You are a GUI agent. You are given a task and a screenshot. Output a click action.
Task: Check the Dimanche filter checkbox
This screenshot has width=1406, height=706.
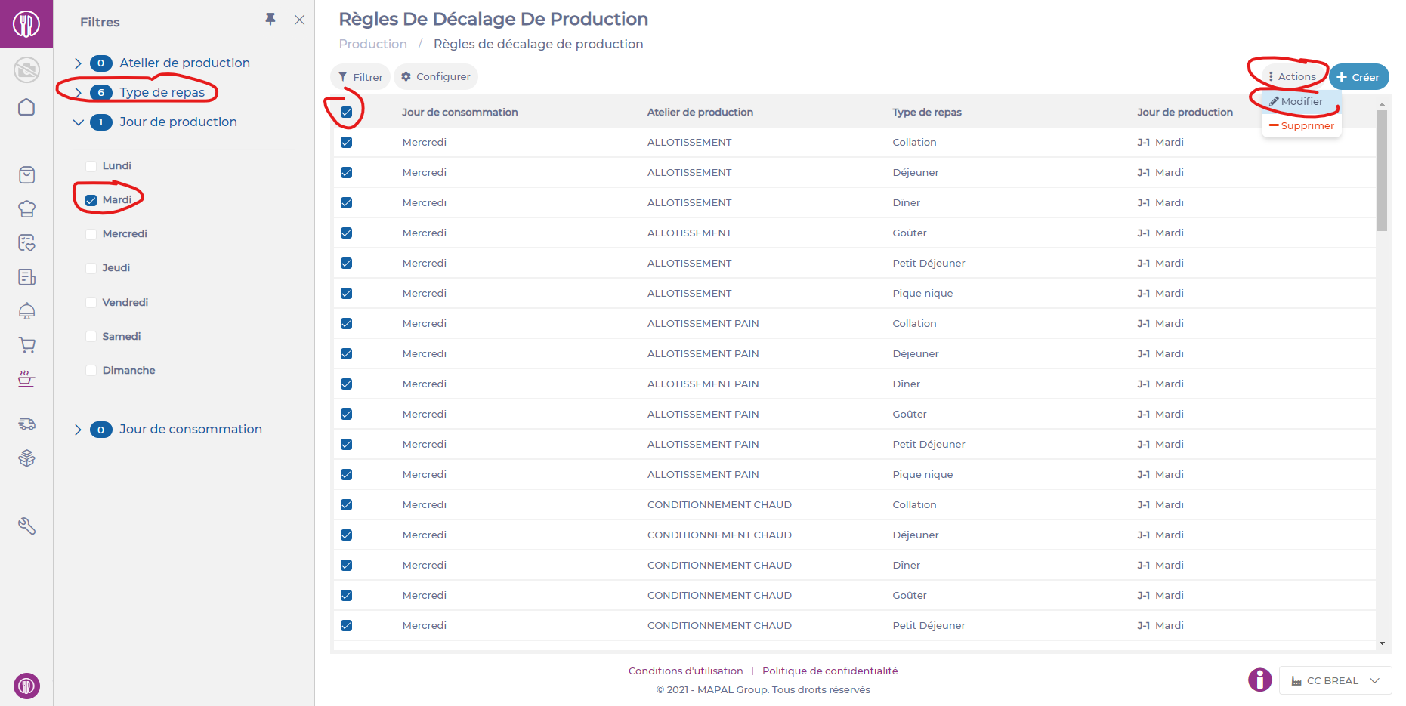pyautogui.click(x=91, y=371)
